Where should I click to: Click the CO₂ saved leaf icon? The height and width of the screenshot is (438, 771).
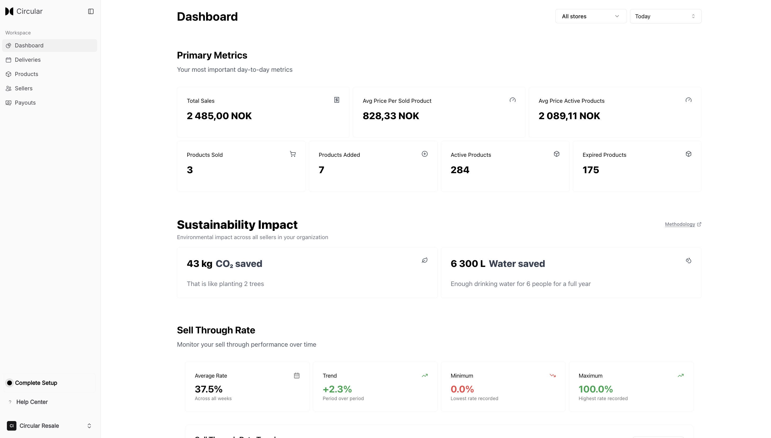point(424,261)
